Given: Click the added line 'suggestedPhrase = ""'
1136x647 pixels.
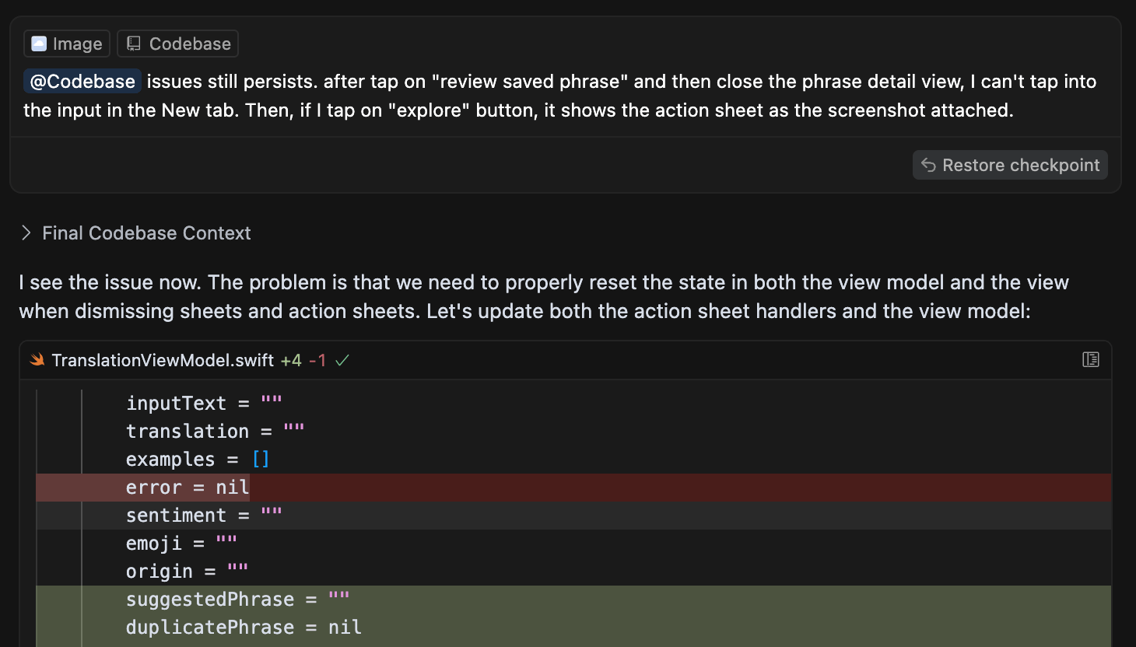Looking at the screenshot, I should (x=573, y=600).
